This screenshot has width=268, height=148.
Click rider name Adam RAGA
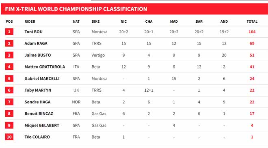tap(36, 43)
